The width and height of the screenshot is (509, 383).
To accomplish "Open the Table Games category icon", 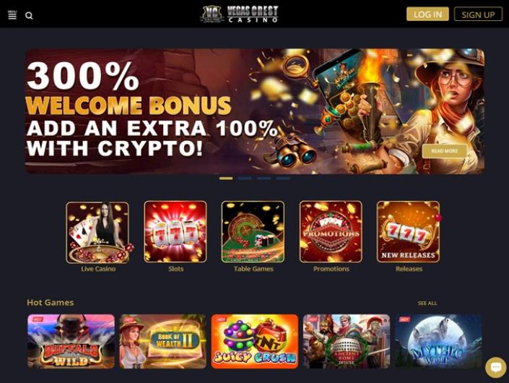I will 253,232.
